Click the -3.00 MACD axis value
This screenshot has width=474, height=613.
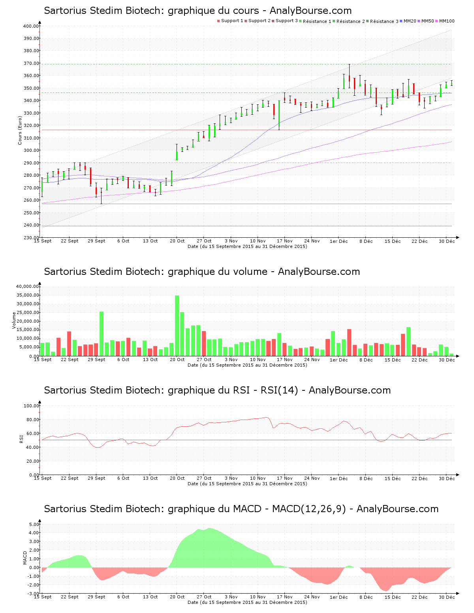(x=33, y=594)
